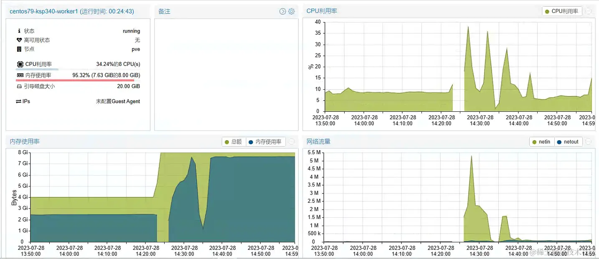This screenshot has width=599, height=259.
Task: Click the 网络流量 chart panel title
Action: [x=318, y=141]
